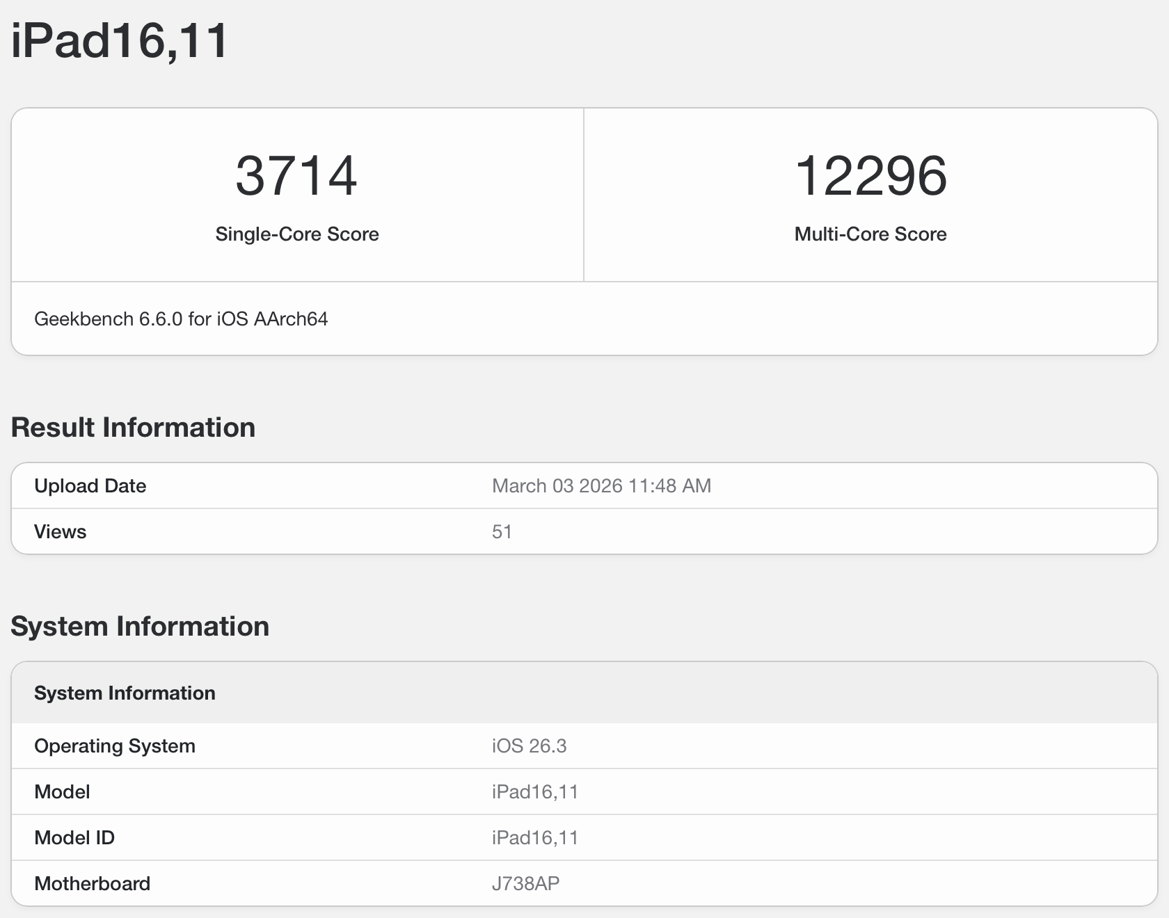
Task: Click the Operating System row label
Action: coord(115,746)
